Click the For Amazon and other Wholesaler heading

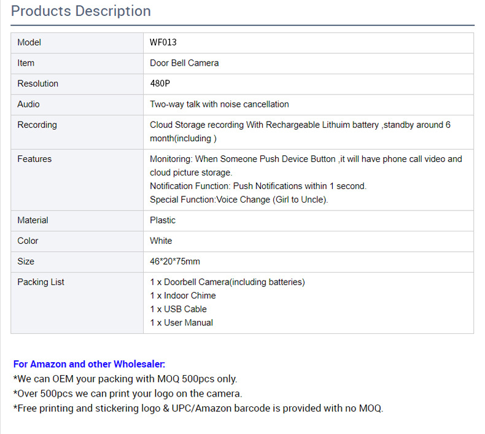[89, 364]
